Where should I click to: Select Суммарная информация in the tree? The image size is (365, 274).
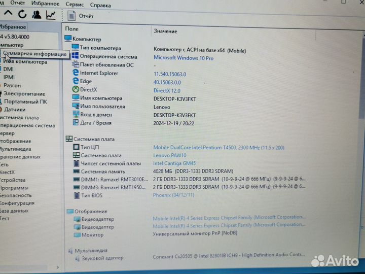click(34, 54)
